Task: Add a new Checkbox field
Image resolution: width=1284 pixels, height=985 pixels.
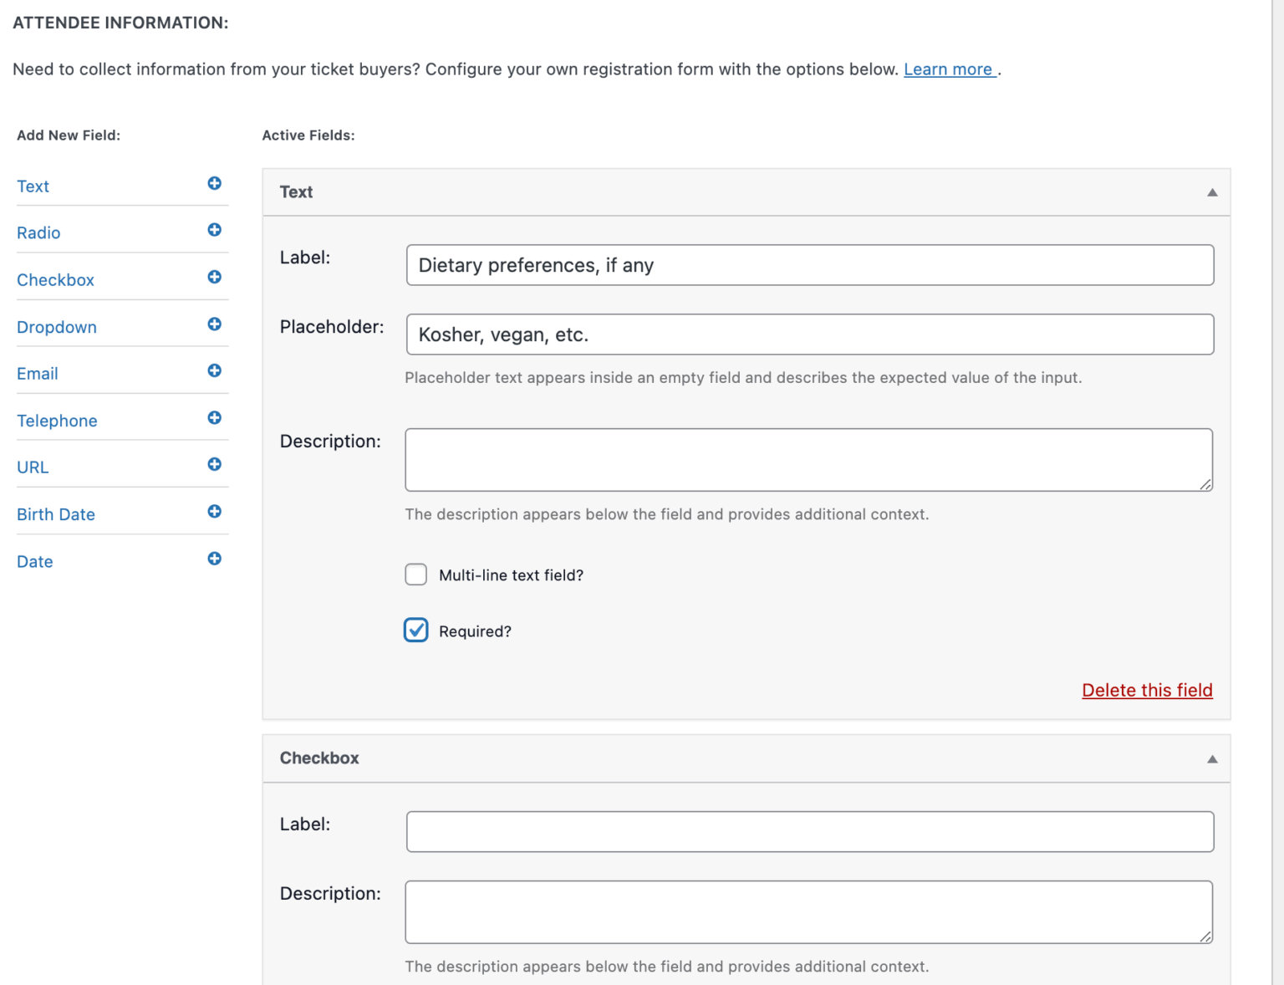Action: pos(215,277)
